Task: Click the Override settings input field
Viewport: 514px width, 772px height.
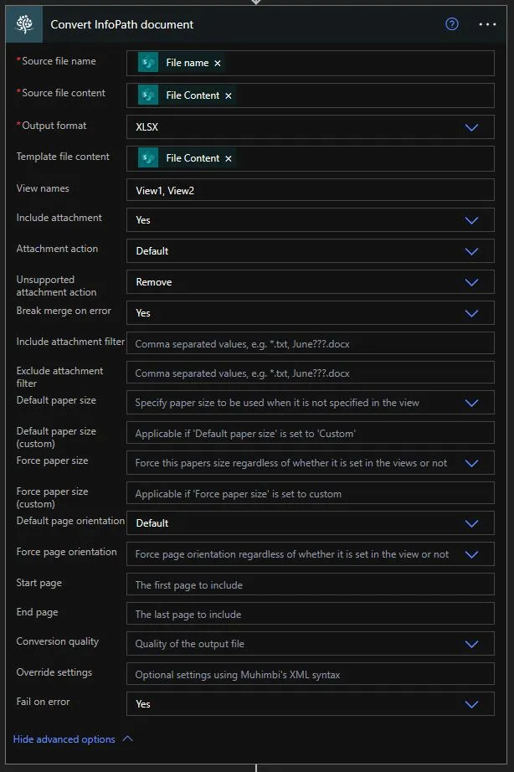Action: pos(311,674)
